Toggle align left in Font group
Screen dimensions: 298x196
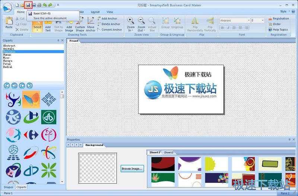click(234, 28)
